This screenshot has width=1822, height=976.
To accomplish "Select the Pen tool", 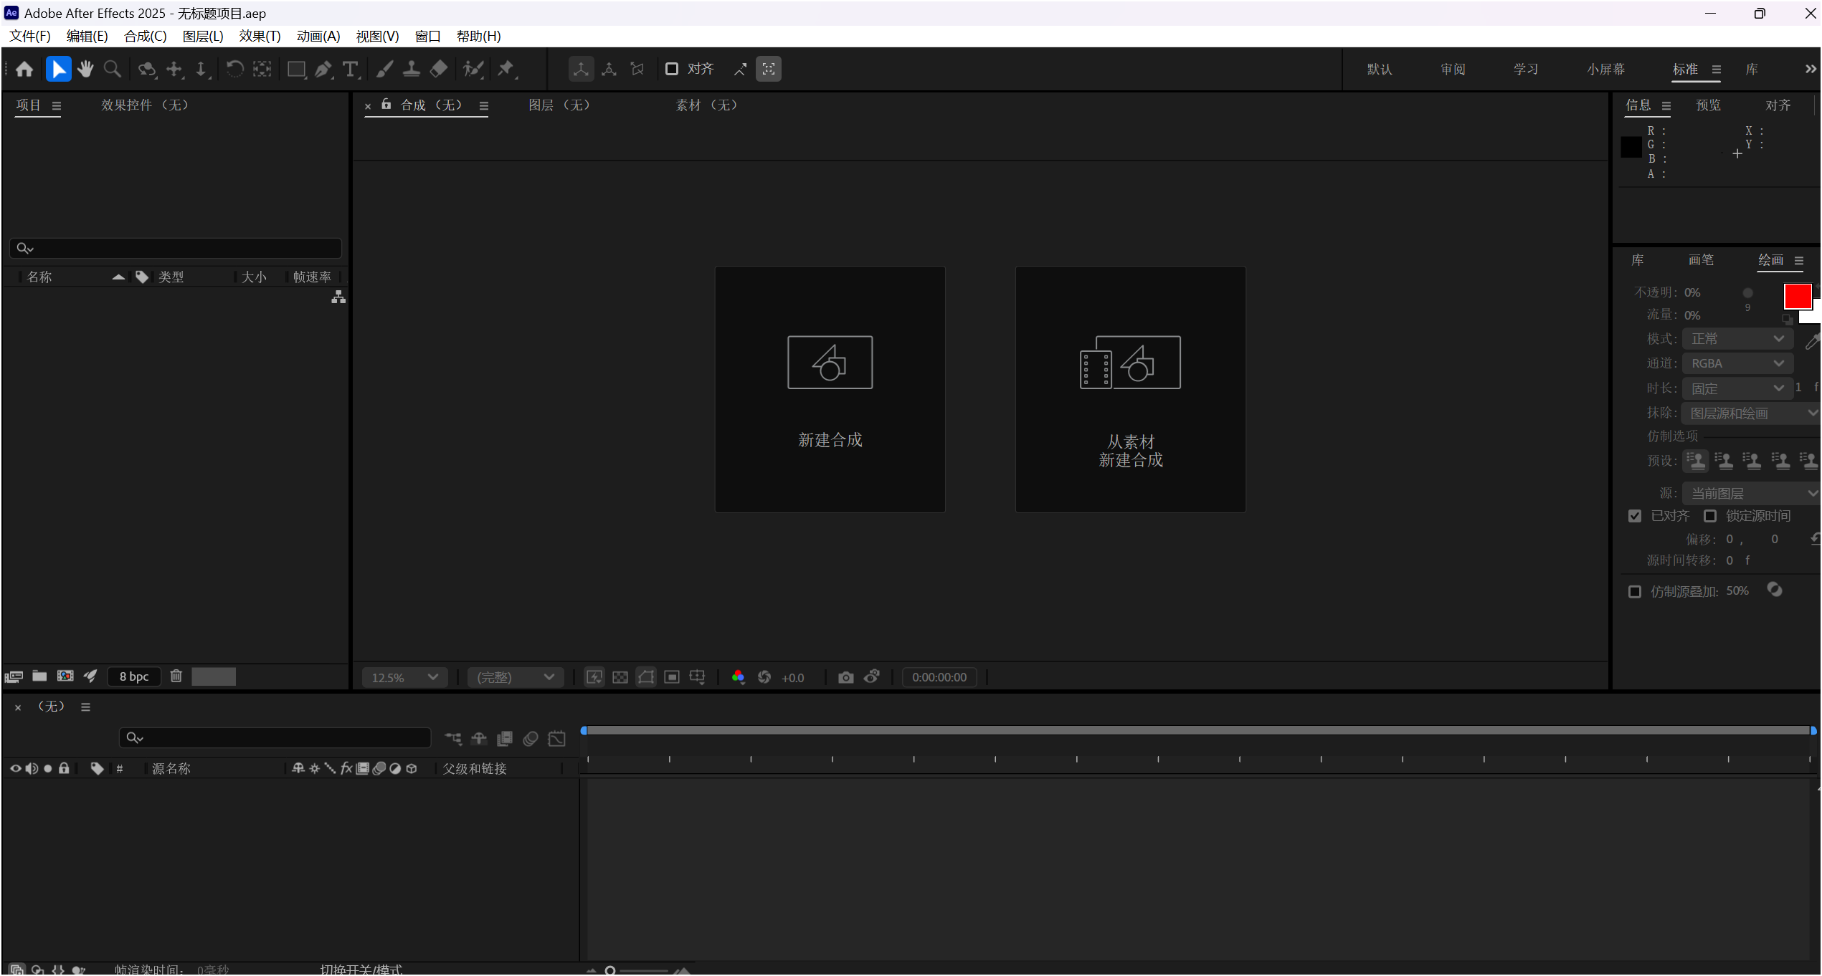I will coord(323,69).
